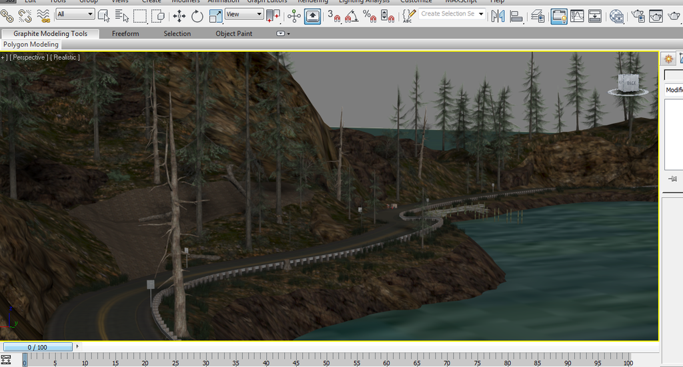Switch to the Freeform ribbon tab
The image size is (683, 367).
(125, 33)
